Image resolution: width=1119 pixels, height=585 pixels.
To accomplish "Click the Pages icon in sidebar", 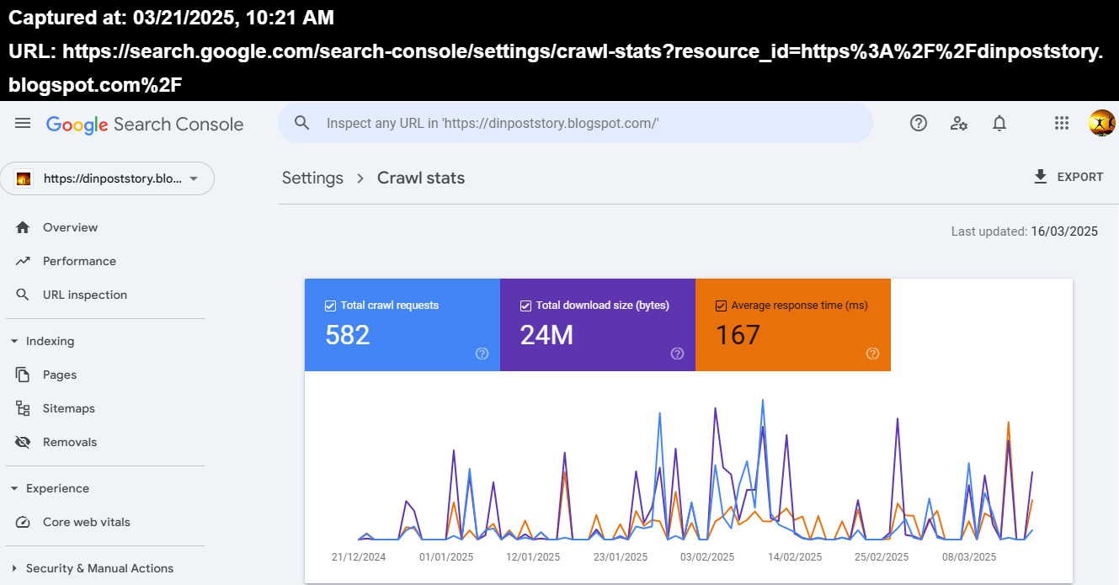I will coord(23,375).
